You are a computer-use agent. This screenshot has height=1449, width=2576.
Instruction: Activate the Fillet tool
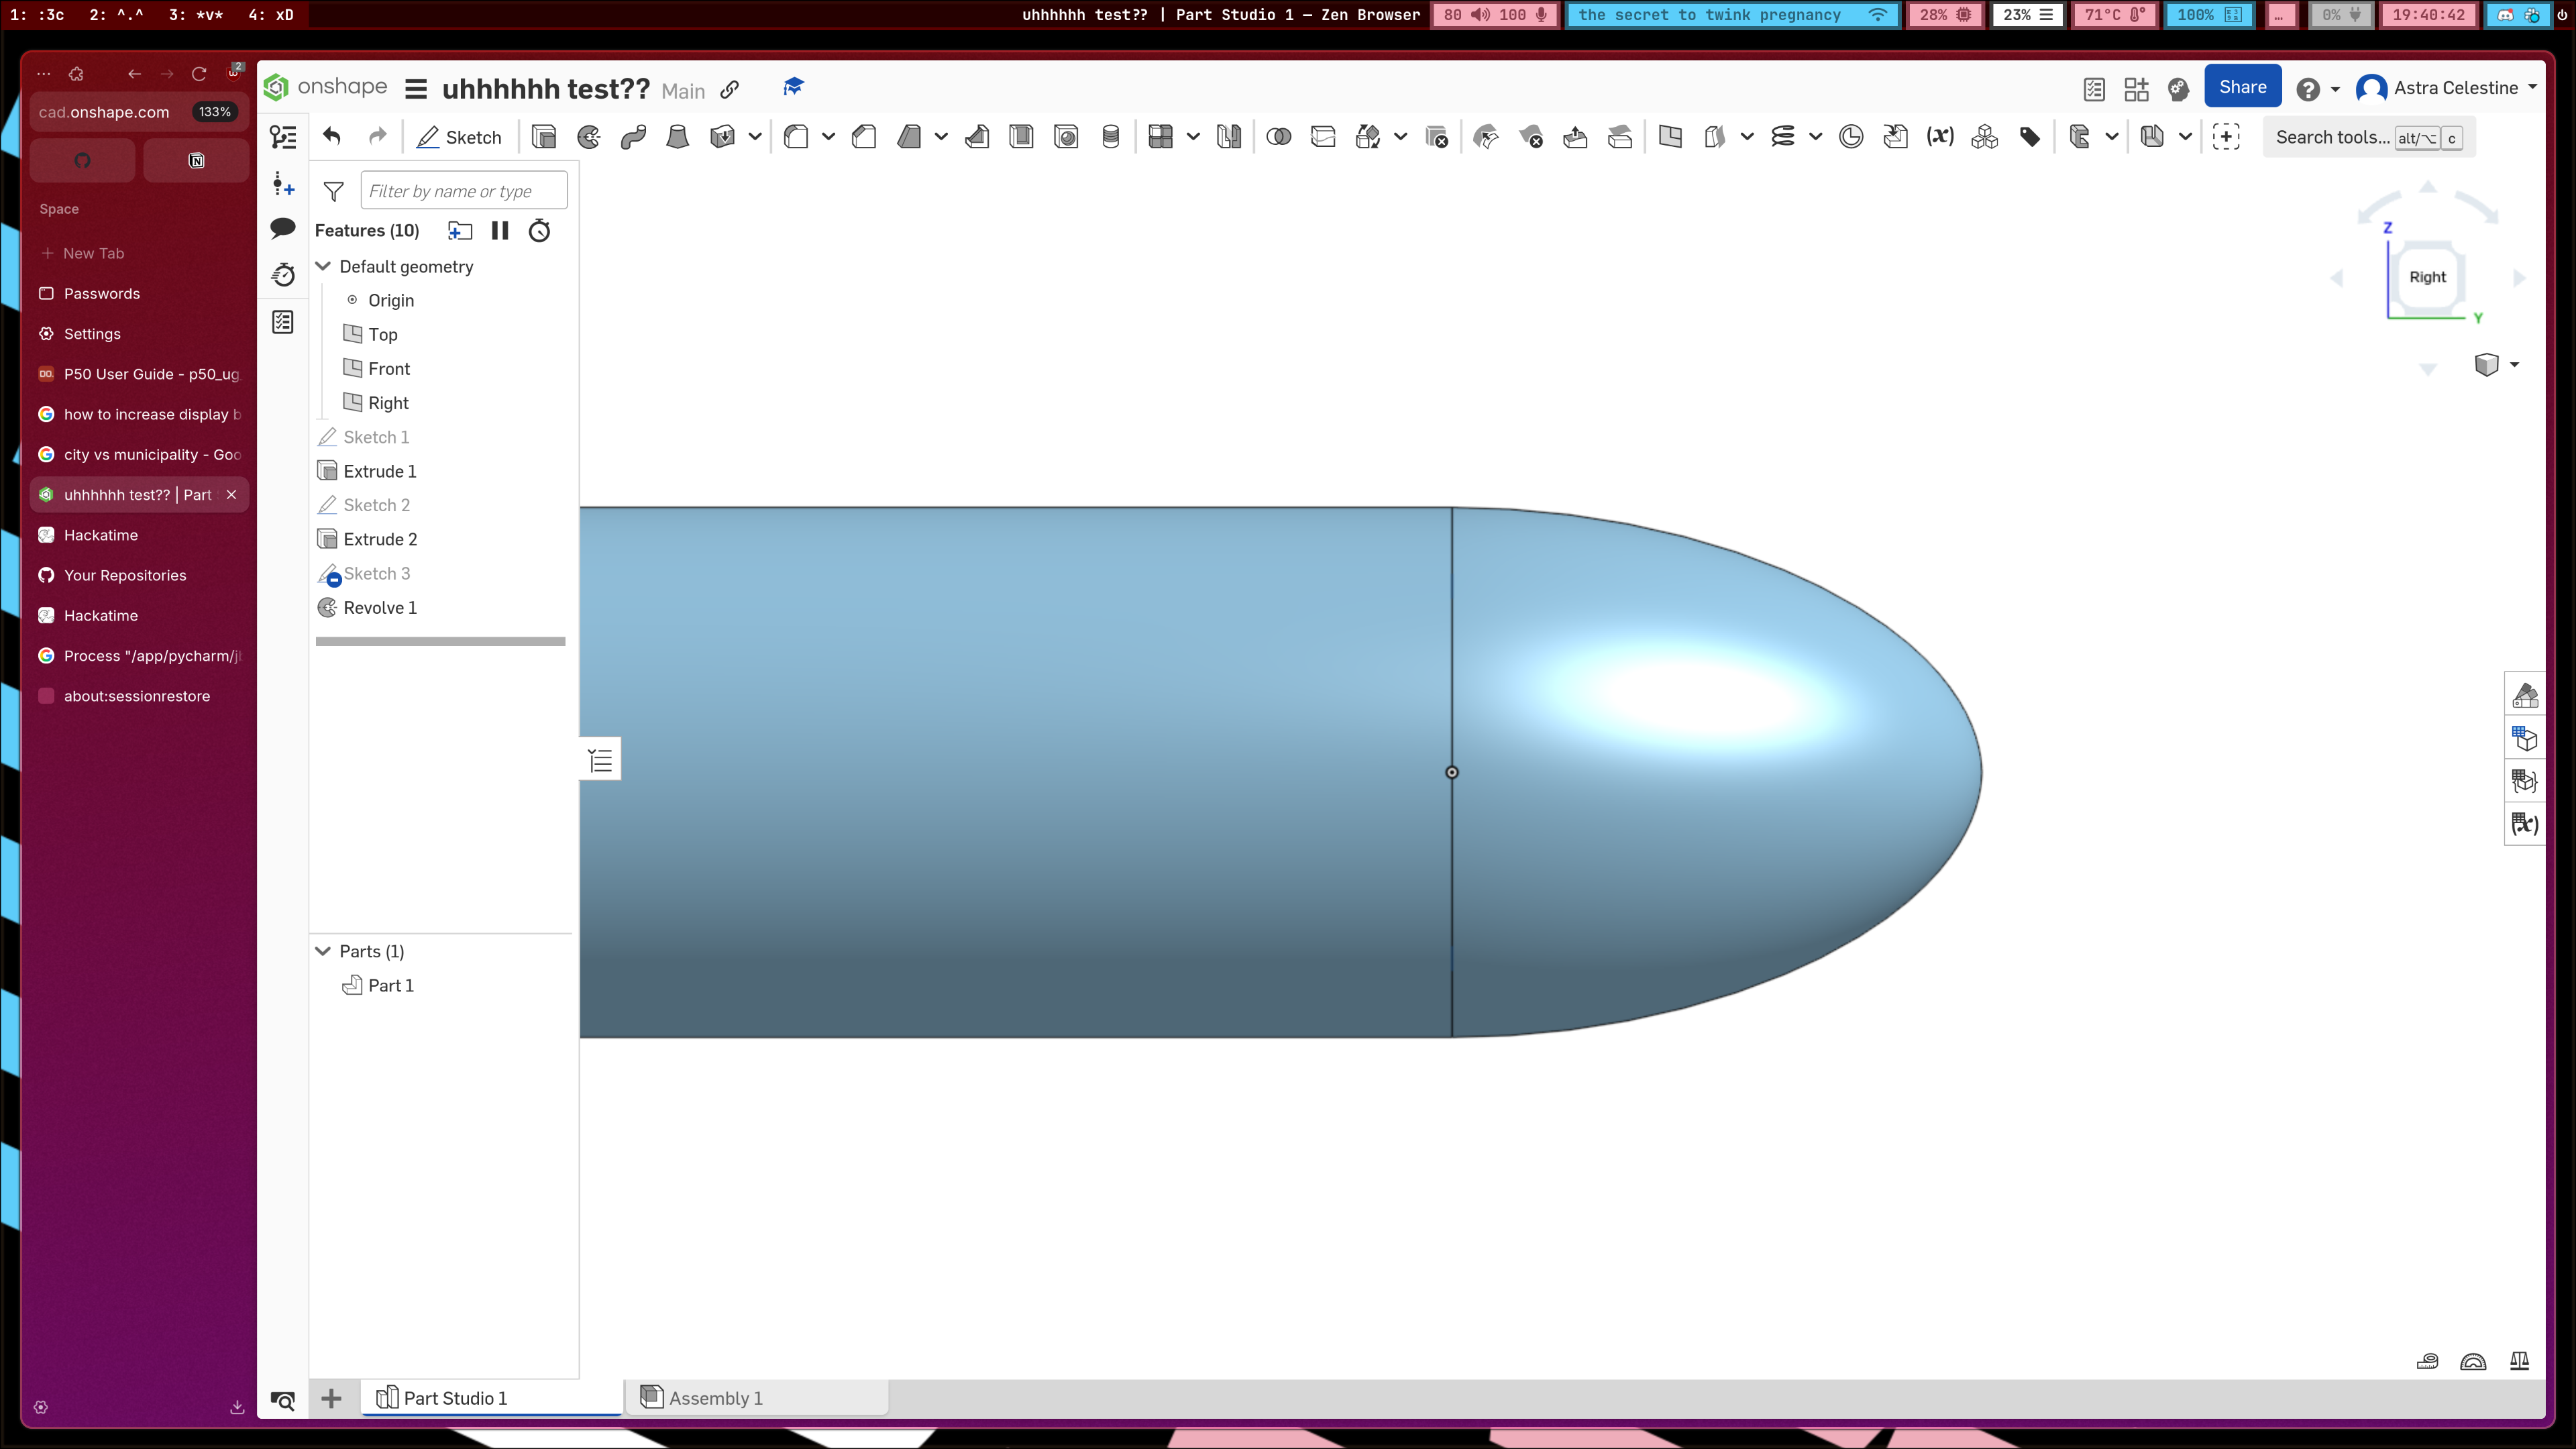click(796, 137)
